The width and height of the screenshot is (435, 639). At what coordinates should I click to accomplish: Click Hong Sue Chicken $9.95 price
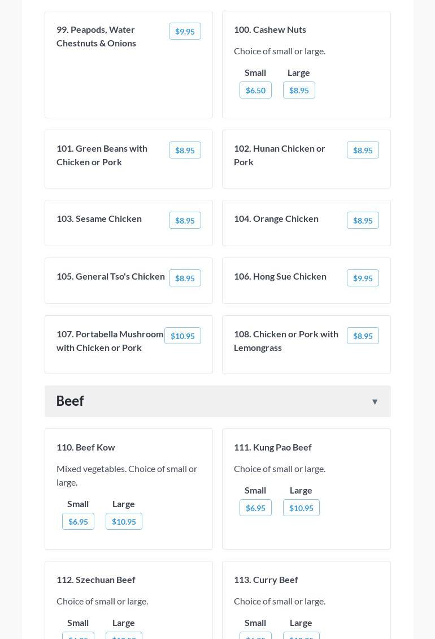(363, 278)
